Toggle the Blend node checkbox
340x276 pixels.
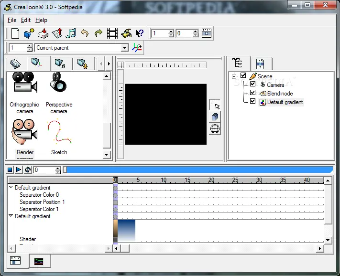[x=252, y=93]
